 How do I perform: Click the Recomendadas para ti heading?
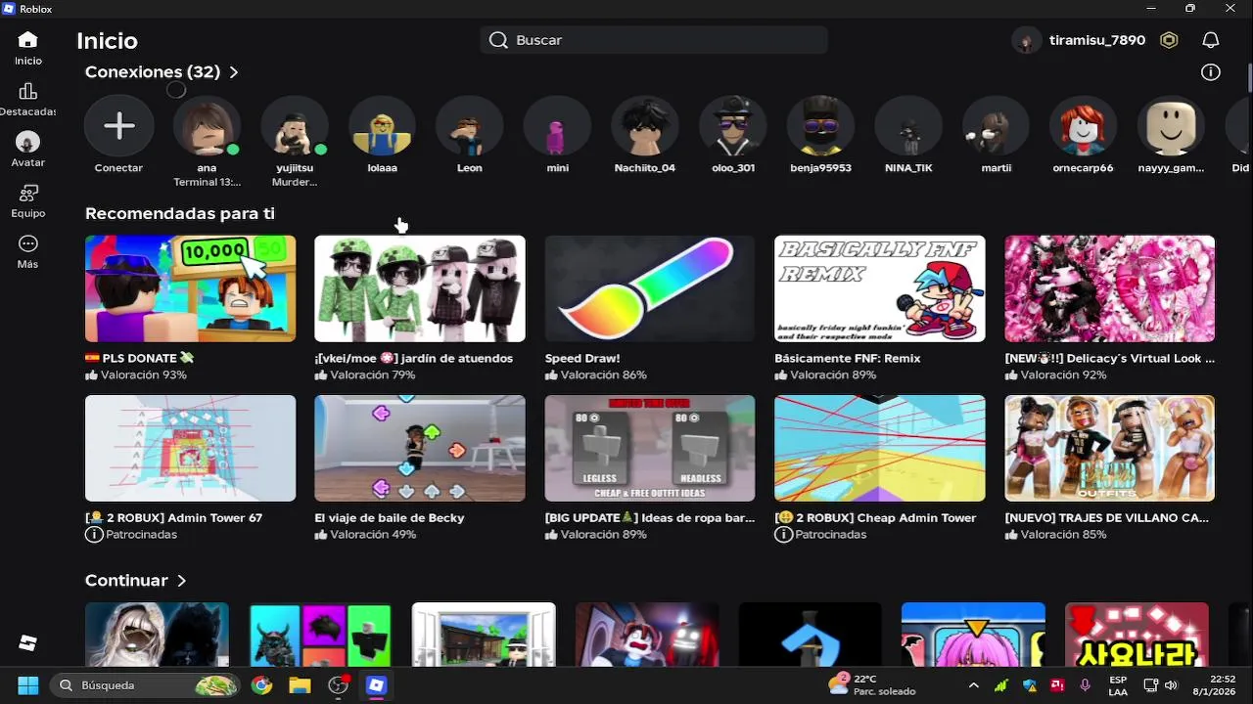180,213
